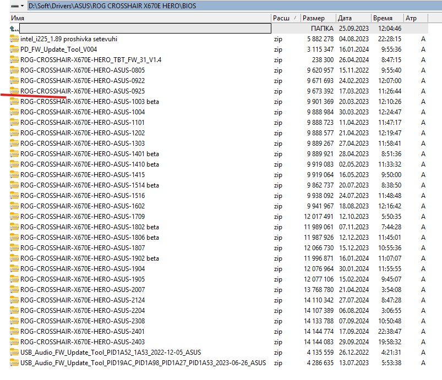Open the drive selection dropdown arrow
Image resolution: width=442 pixels, height=380 pixels.
(22, 5)
